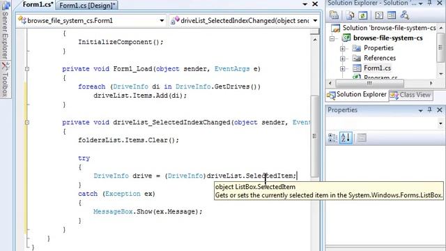Image resolution: width=446 pixels, height=251 pixels.
Task: Click the Solution Explorer horizontal scrollbar thumb
Action: tap(370, 84)
